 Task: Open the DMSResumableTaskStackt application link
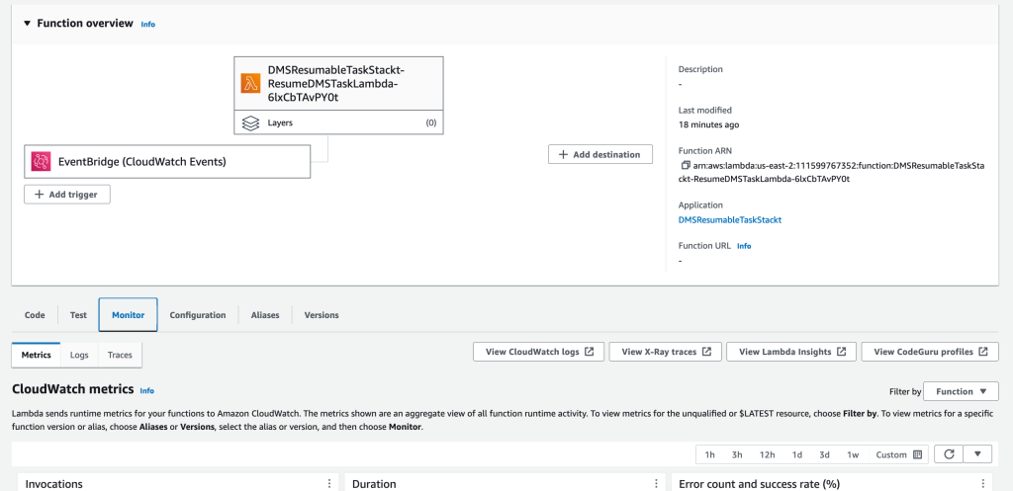coord(730,219)
